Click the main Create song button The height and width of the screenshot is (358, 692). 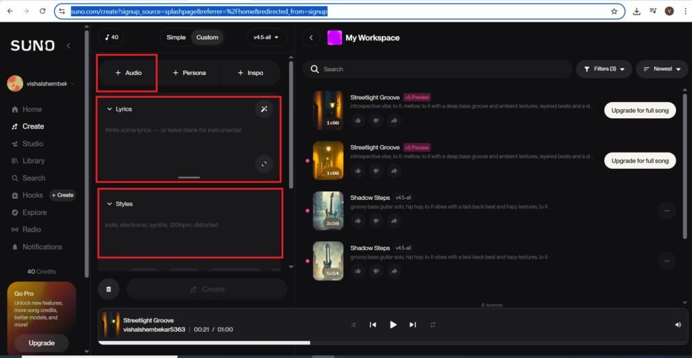[207, 289]
